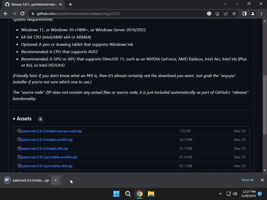Click package icon beside install.arm64.zip
This screenshot has height=200, width=267.
[19, 140]
